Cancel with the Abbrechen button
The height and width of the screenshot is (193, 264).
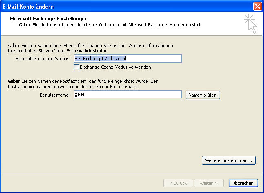(x=243, y=183)
